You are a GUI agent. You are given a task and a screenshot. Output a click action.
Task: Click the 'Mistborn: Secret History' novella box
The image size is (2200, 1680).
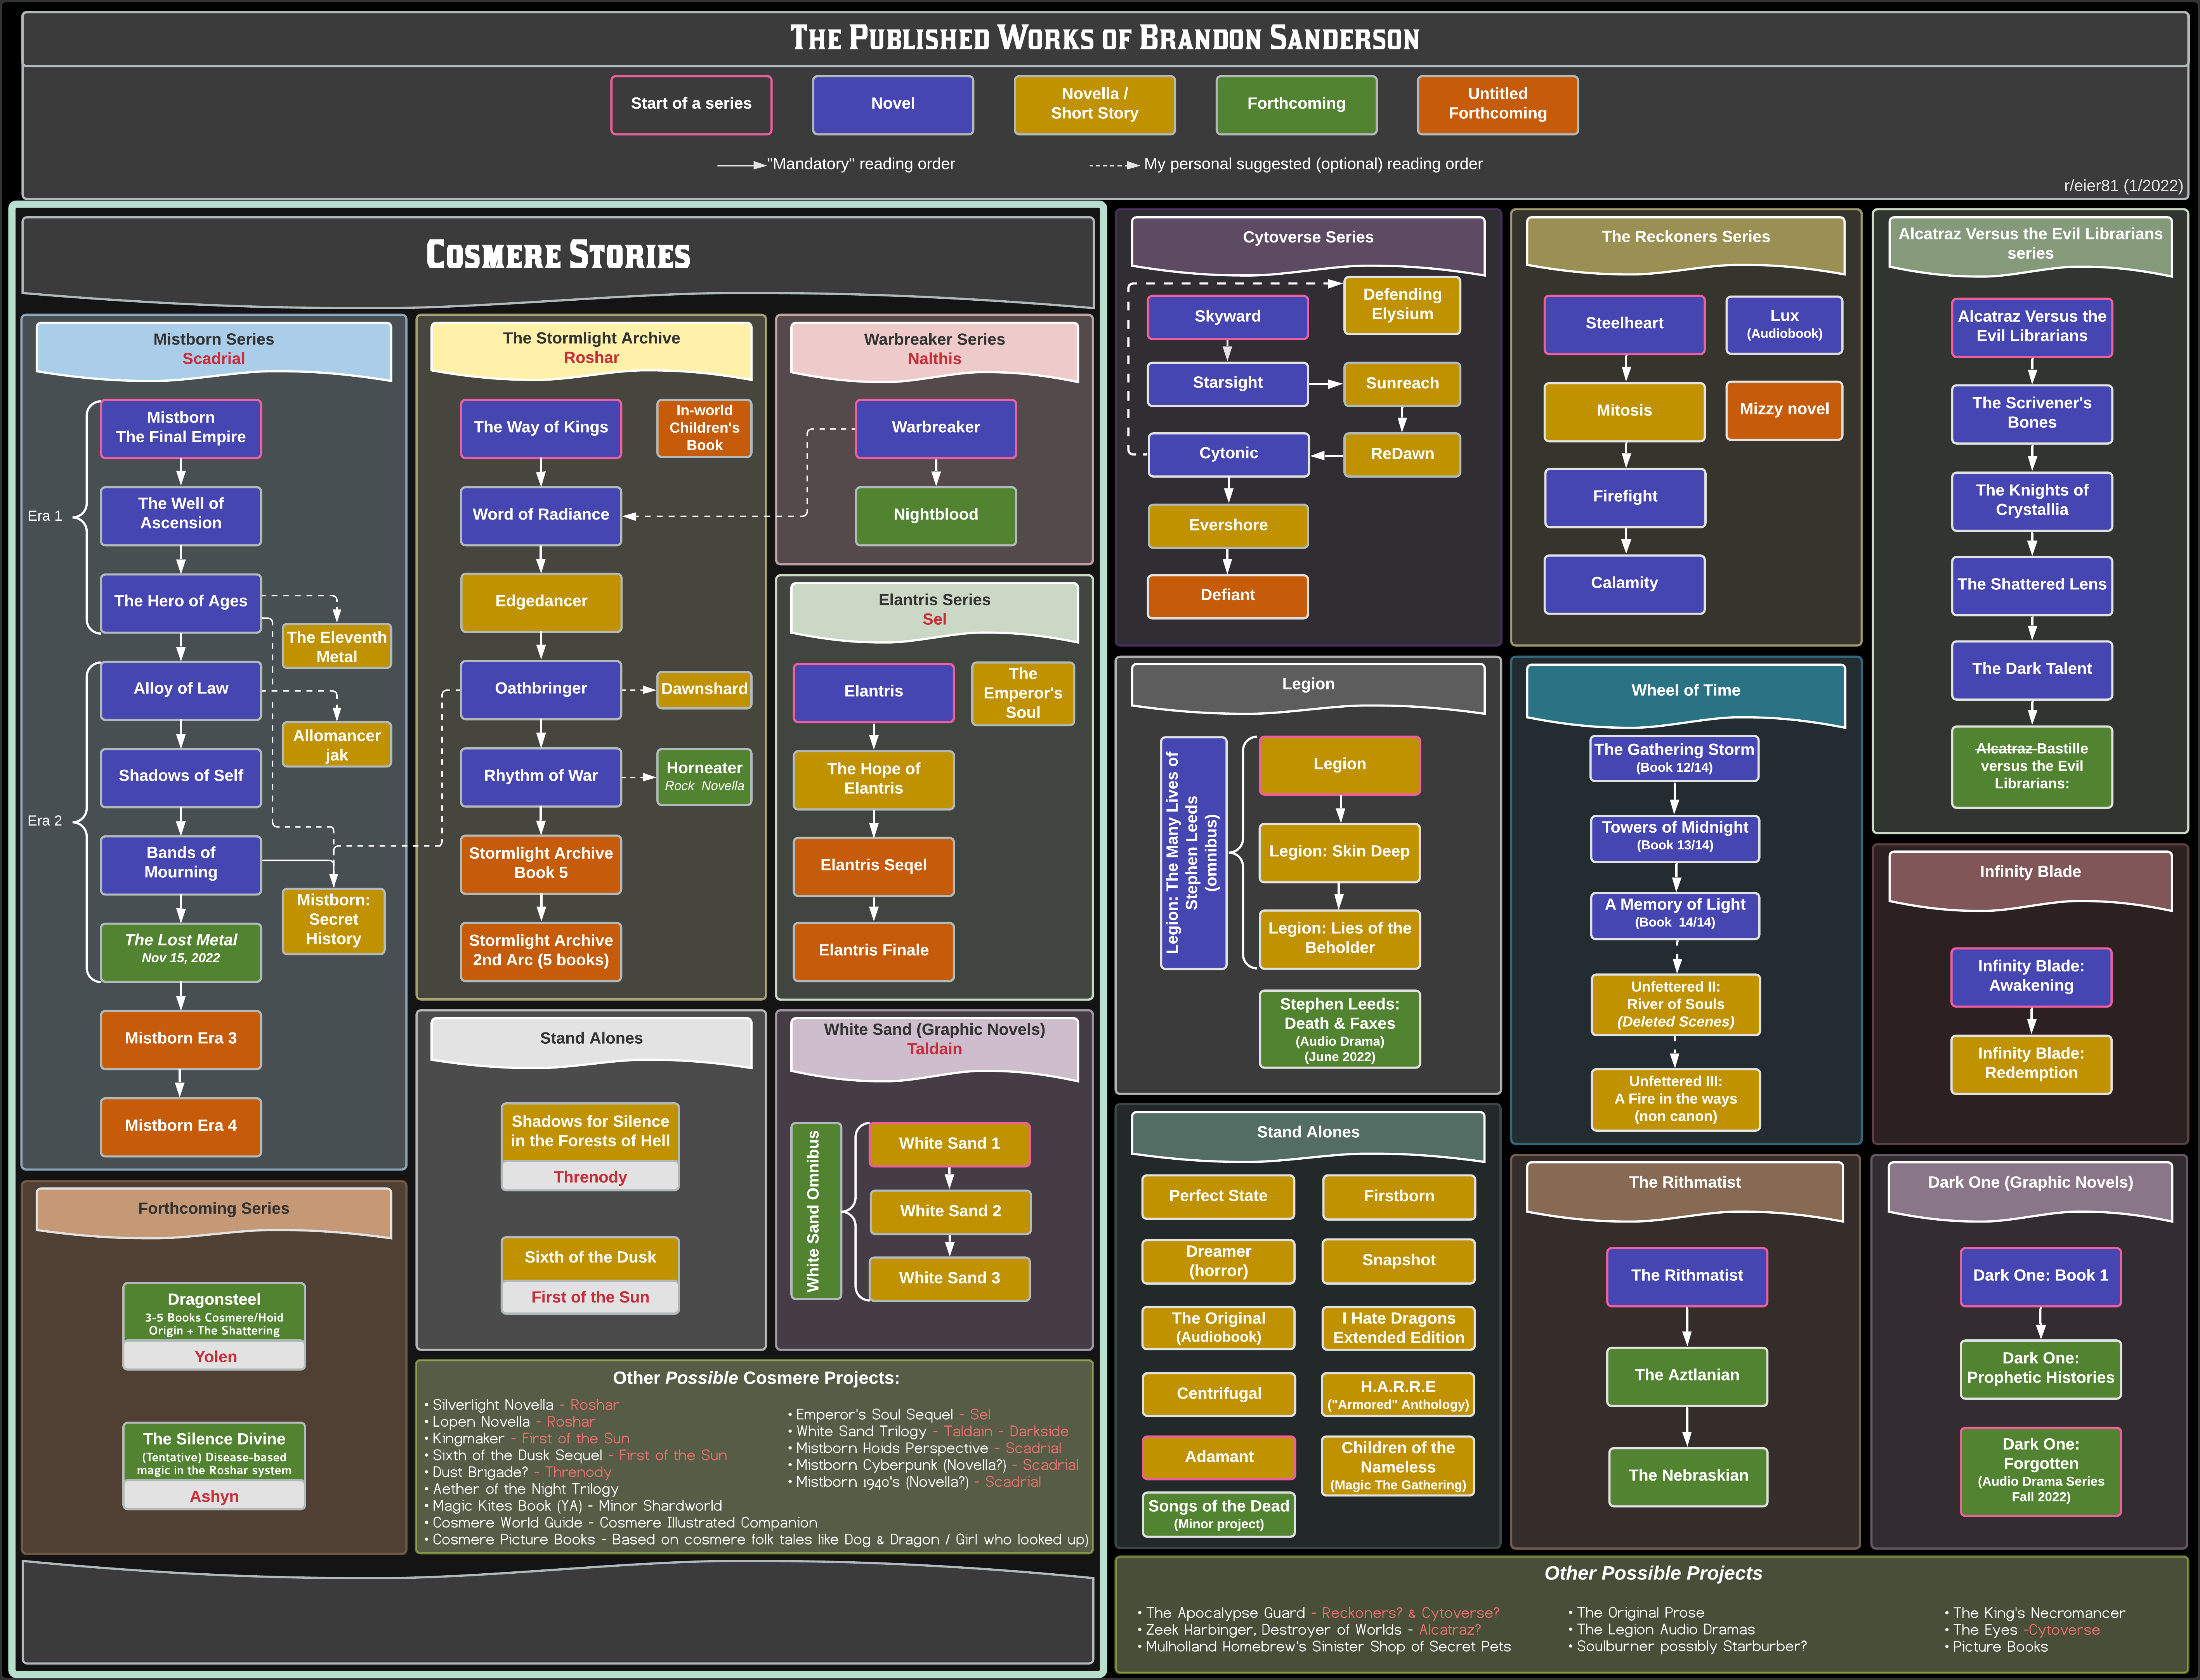click(333, 920)
